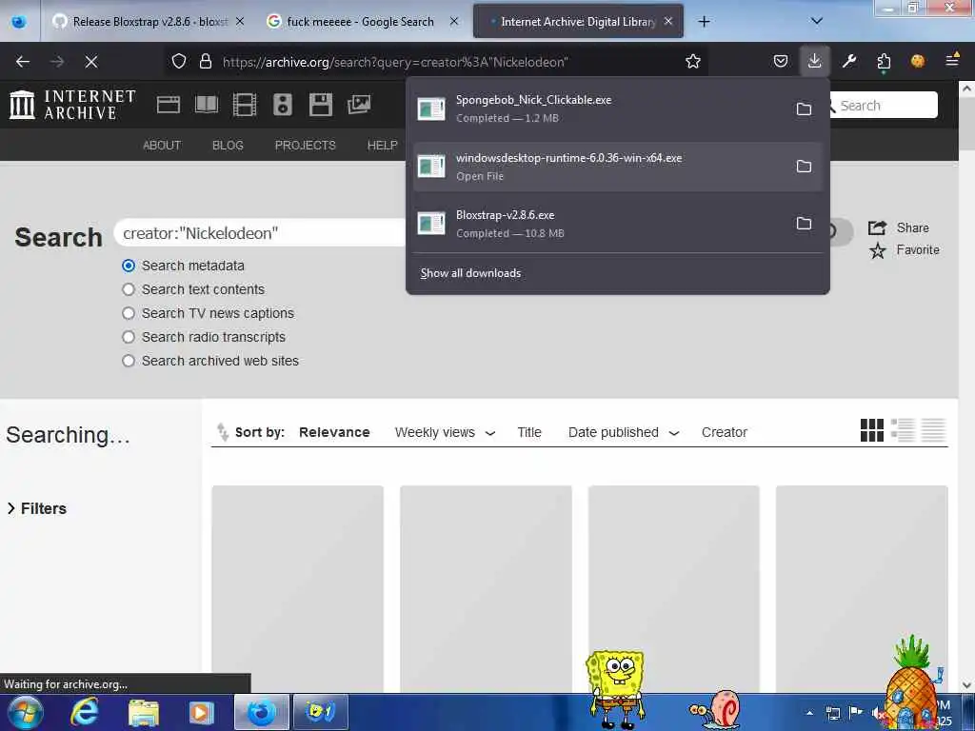Open a new browser tab with plus button
The width and height of the screenshot is (975, 731).
[x=704, y=22]
